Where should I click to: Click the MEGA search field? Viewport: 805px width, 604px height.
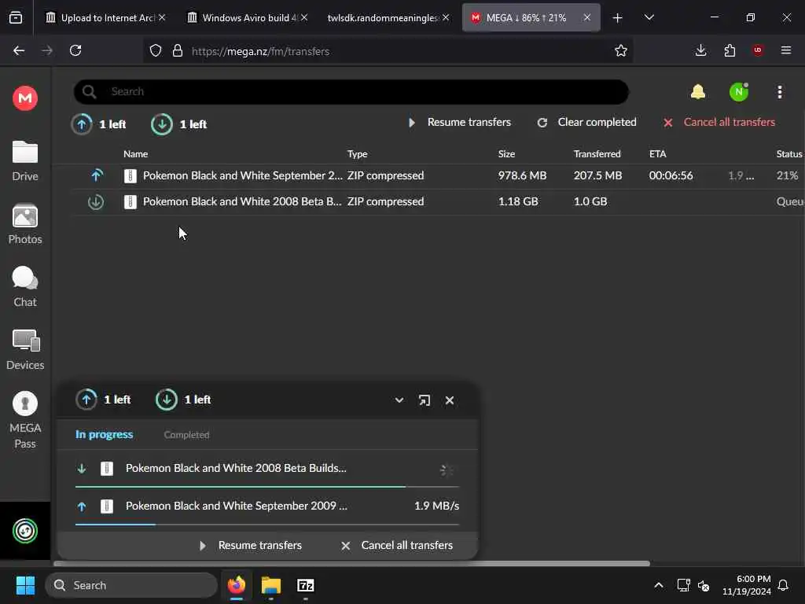click(351, 92)
